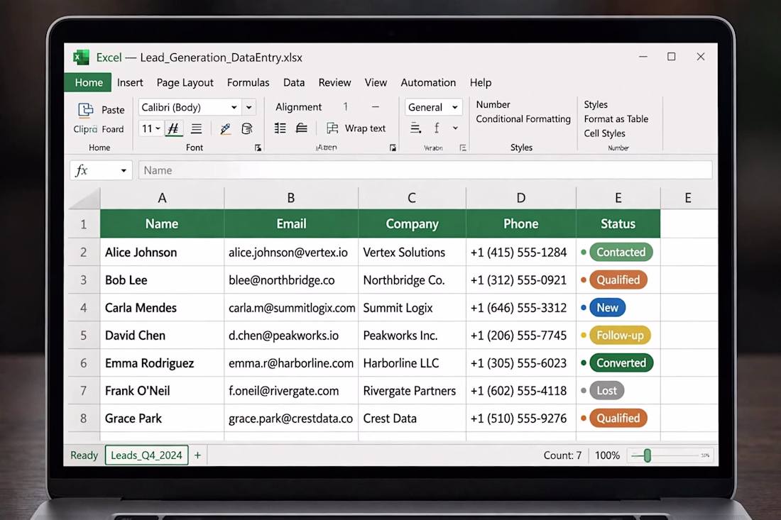Image resolution: width=781 pixels, height=520 pixels.
Task: Click the Email header cell
Action: point(291,224)
